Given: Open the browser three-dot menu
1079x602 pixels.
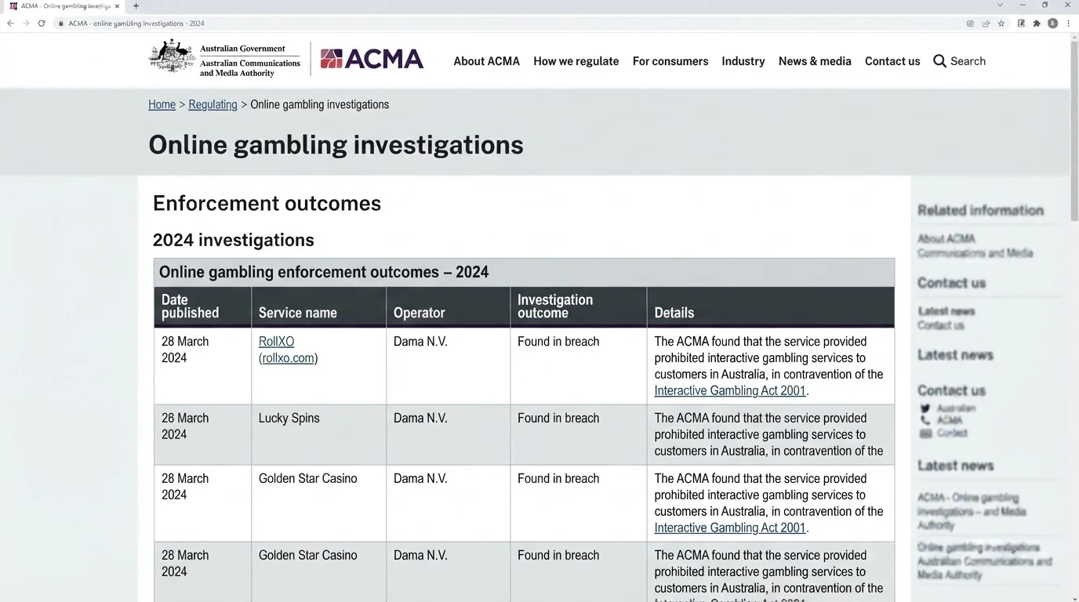Looking at the screenshot, I should pyautogui.click(x=1069, y=24).
